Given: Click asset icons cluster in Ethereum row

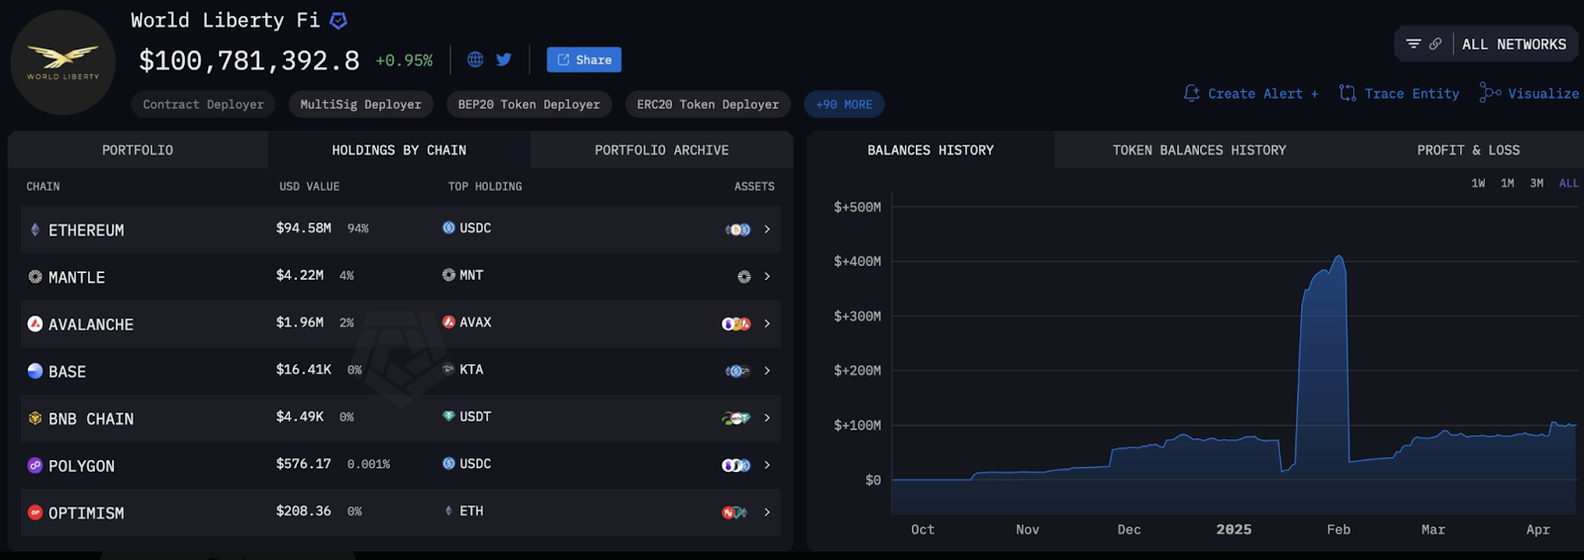Looking at the screenshot, I should tap(738, 230).
